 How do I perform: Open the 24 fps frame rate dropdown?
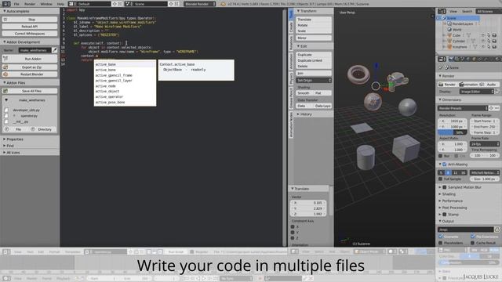coord(485,144)
